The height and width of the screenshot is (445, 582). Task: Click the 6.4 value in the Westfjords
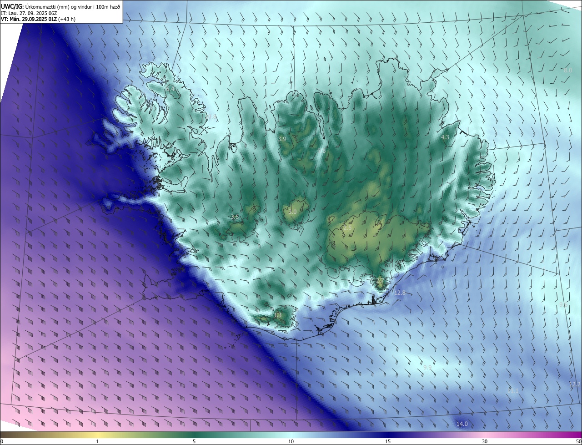pos(171,89)
